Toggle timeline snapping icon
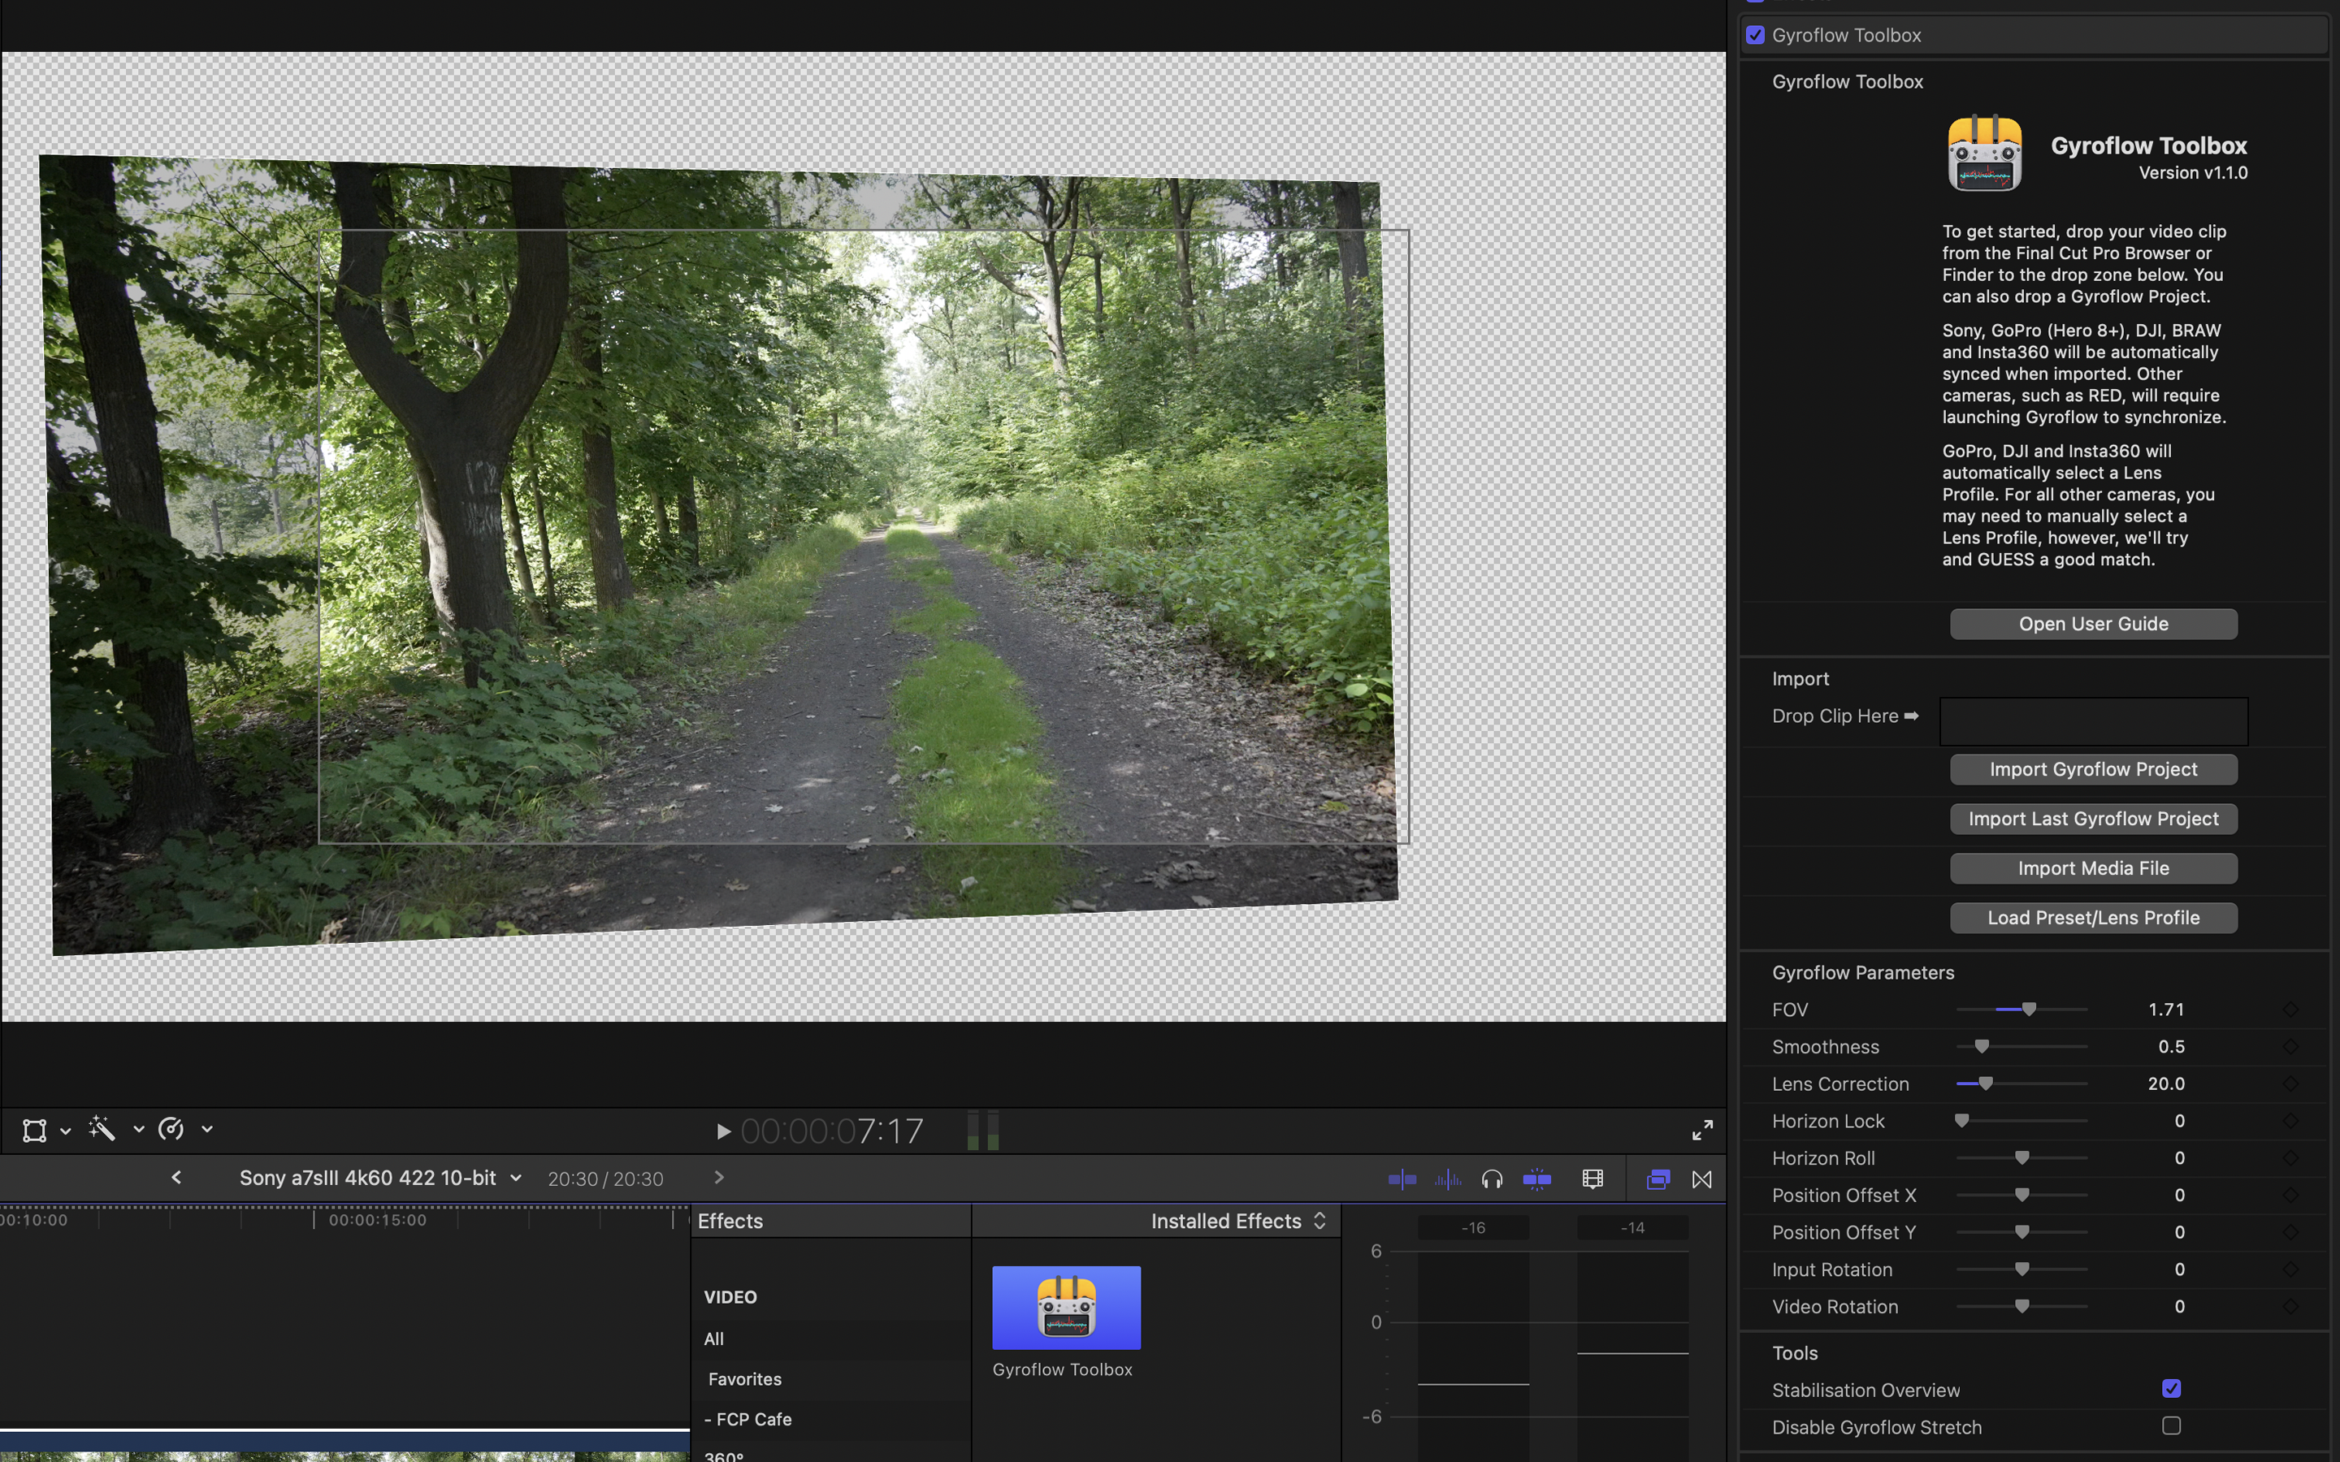This screenshot has width=2340, height=1462. pyautogui.click(x=1536, y=1179)
